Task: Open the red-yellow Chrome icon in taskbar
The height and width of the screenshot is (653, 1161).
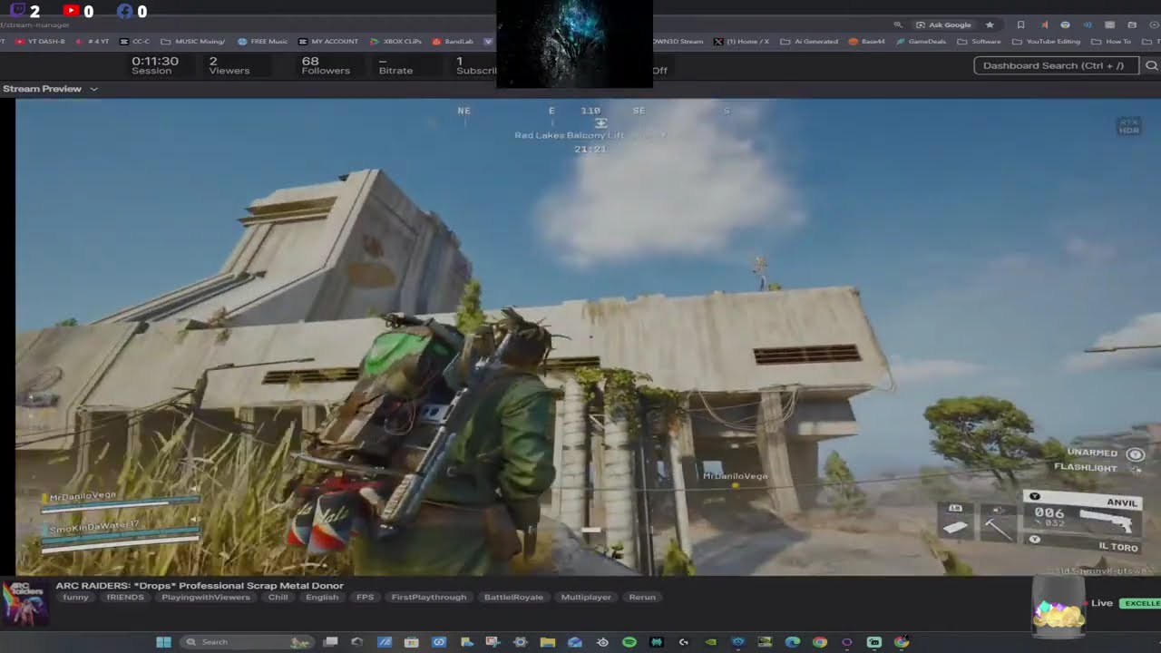Action: pyautogui.click(x=820, y=642)
